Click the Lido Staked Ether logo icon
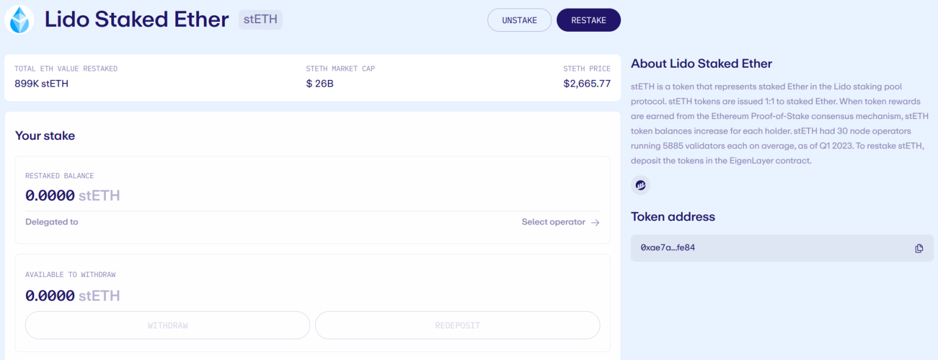The image size is (938, 360). click(19, 20)
